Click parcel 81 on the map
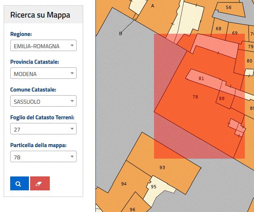Screen dimensions: 254x212 click(x=201, y=78)
